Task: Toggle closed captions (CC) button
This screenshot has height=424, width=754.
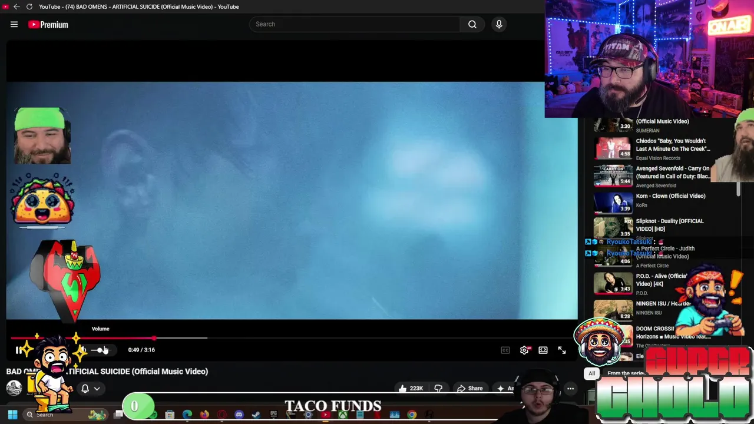Action: point(505,350)
